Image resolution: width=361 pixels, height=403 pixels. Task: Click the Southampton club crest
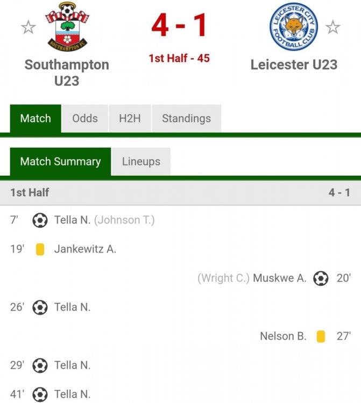[67, 27]
